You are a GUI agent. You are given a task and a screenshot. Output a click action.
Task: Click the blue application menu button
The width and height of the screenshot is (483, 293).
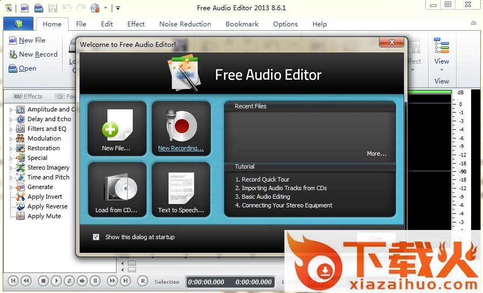point(18,24)
